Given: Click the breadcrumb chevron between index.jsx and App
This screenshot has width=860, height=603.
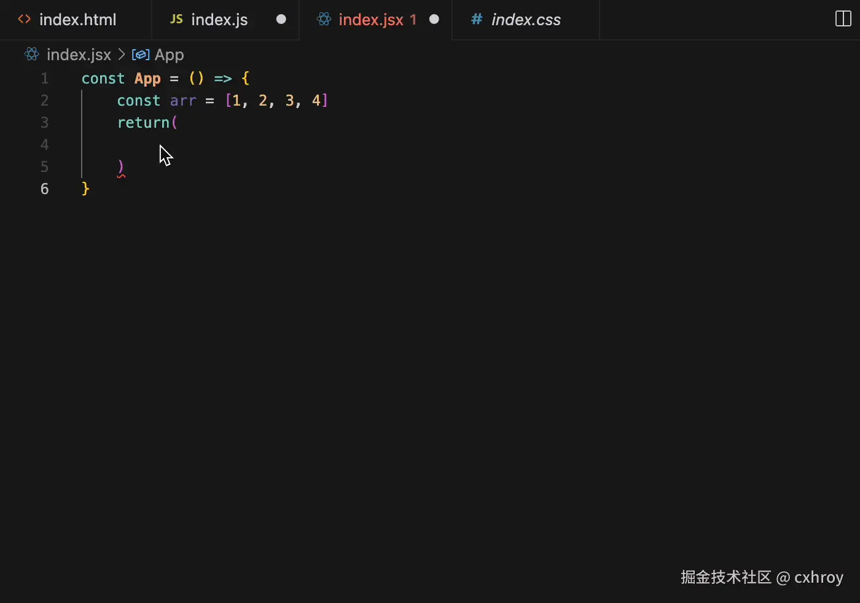Looking at the screenshot, I should tap(122, 54).
